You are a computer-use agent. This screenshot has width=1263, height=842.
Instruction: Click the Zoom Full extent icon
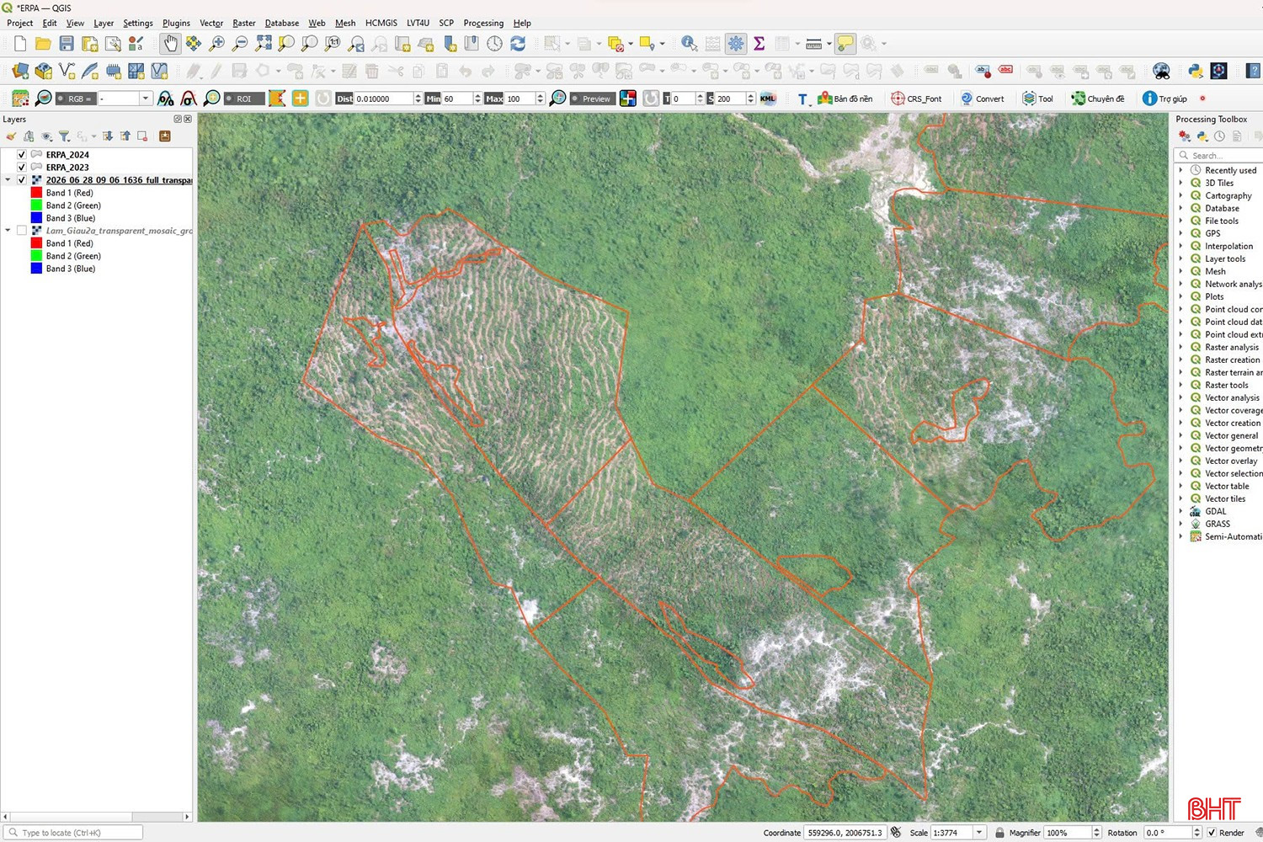tap(264, 43)
